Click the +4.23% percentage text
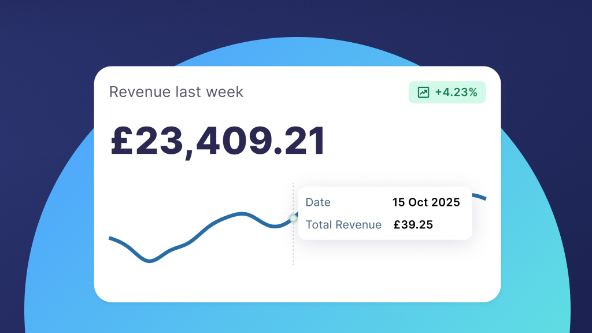The height and width of the screenshot is (333, 592). [456, 92]
